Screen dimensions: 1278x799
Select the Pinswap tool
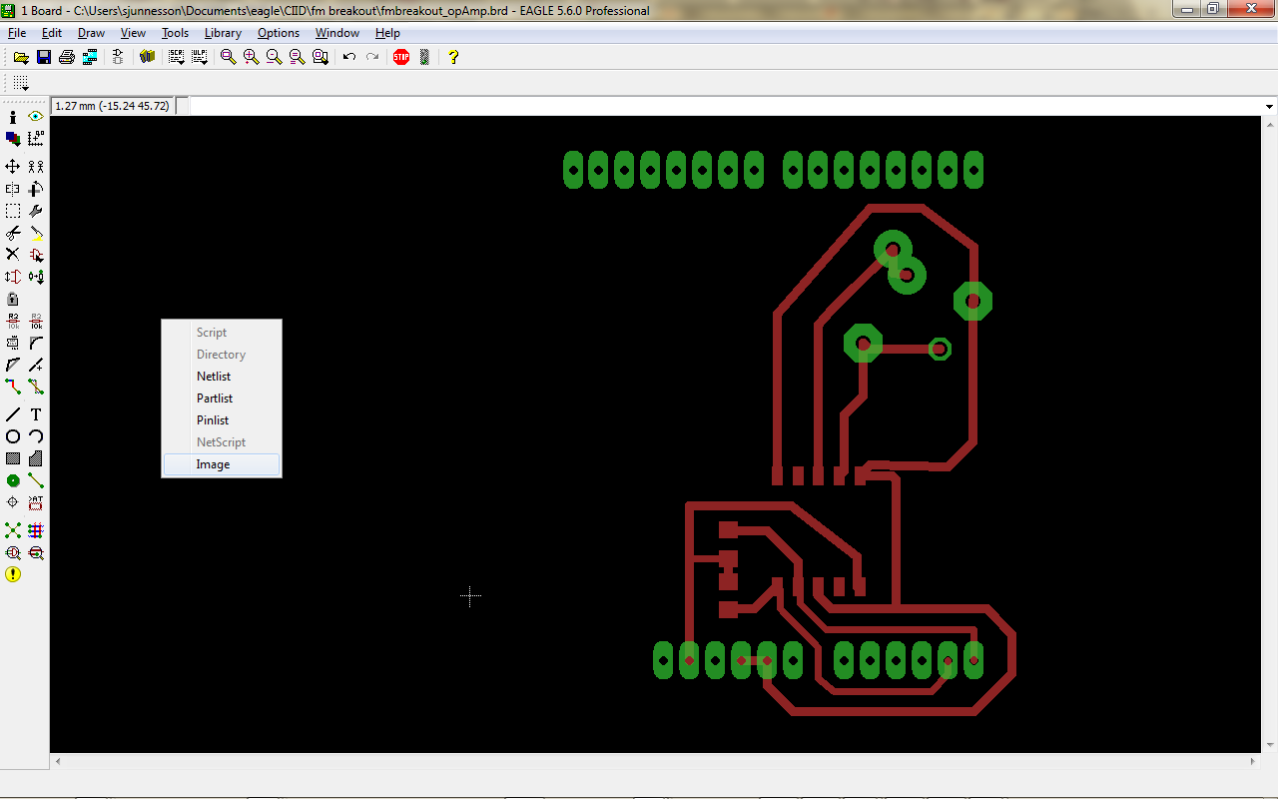pyautogui.click(x=13, y=277)
